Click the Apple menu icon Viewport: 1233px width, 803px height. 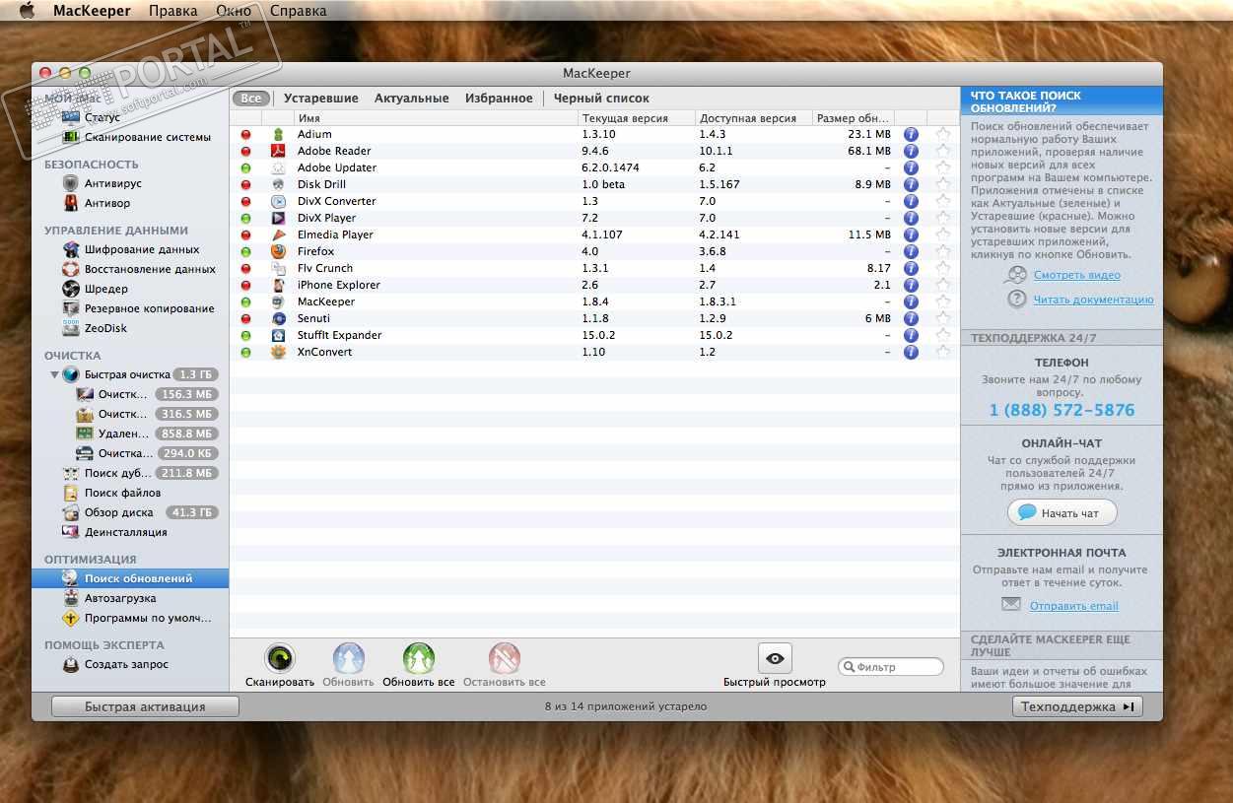coord(27,11)
